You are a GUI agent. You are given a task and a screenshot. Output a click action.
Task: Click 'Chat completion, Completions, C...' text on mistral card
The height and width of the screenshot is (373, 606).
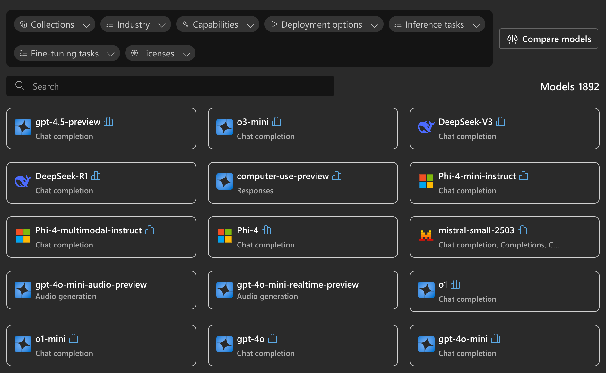pos(499,245)
